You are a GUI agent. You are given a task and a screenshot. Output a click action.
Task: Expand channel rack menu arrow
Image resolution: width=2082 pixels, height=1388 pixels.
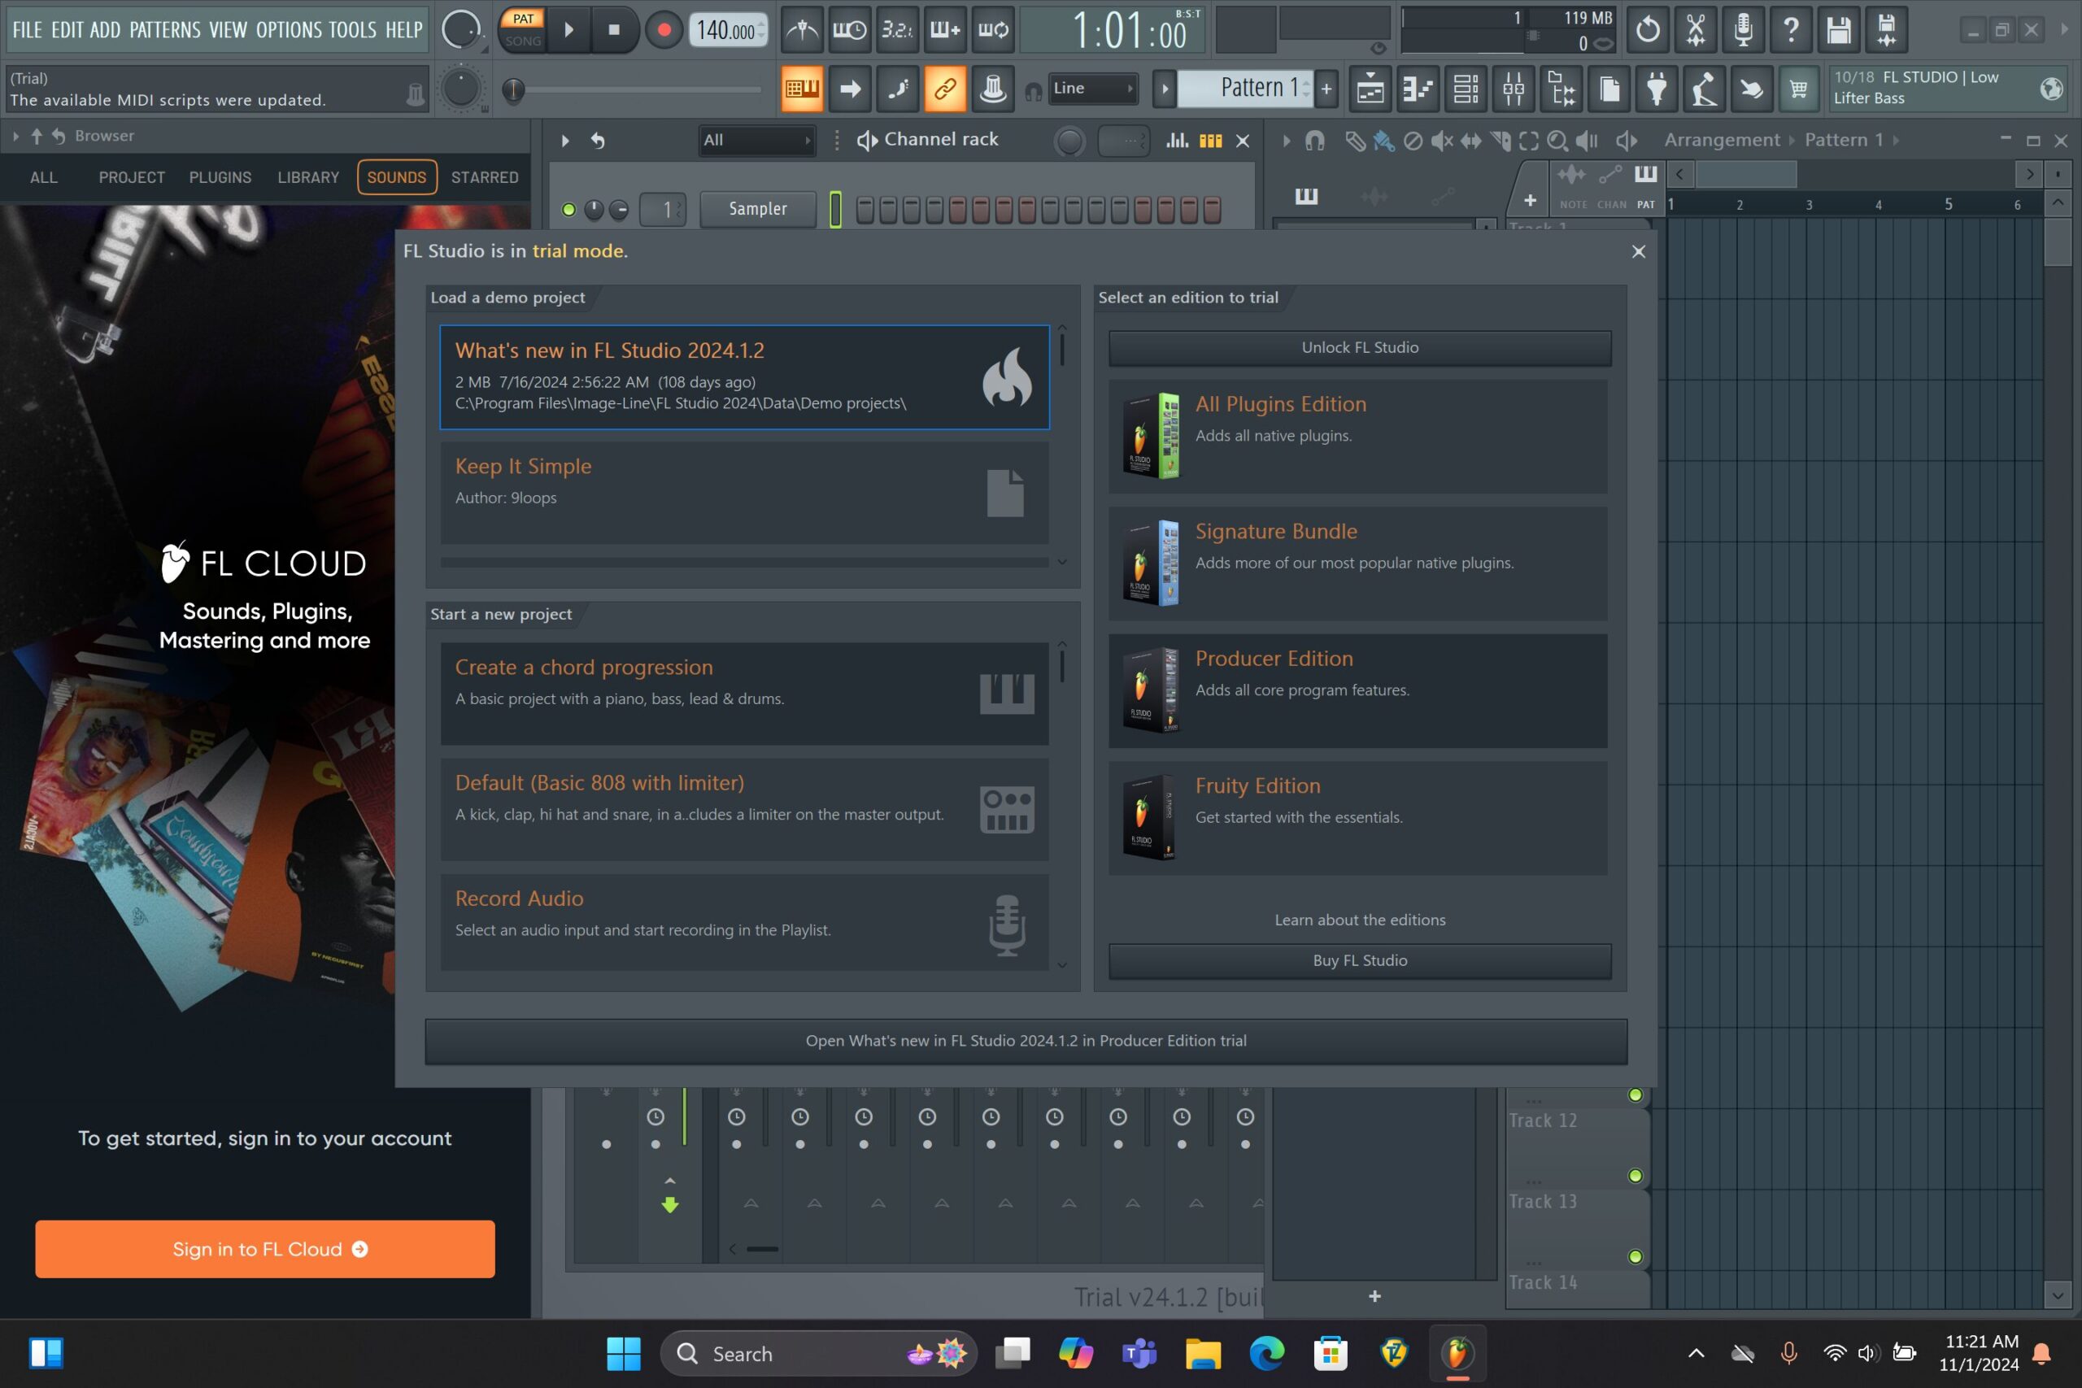566,140
